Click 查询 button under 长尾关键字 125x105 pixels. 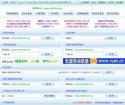110,38
